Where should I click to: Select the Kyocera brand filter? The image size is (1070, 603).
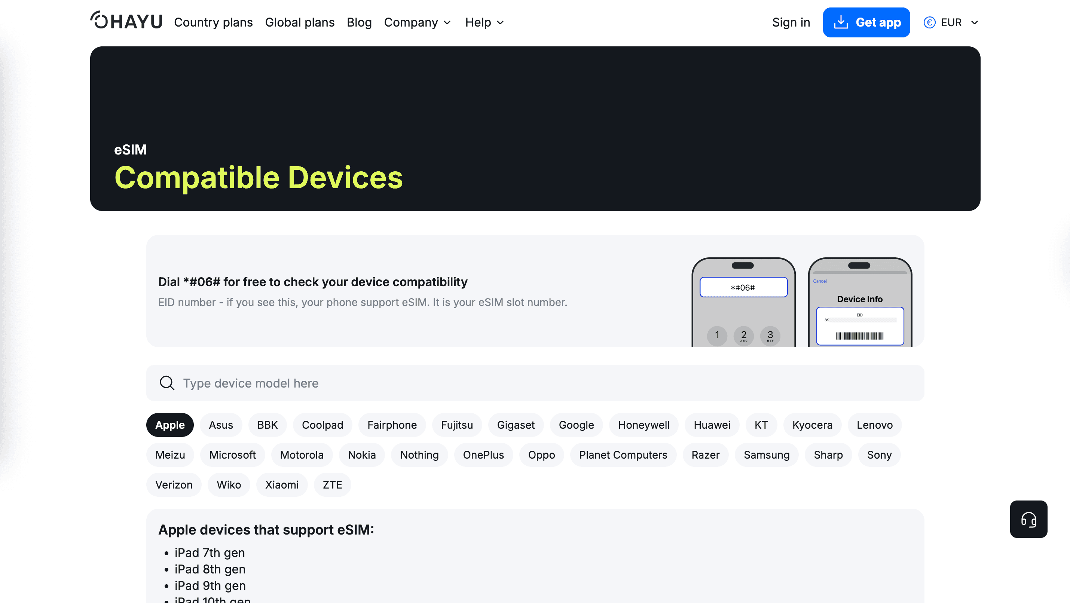pos(812,425)
